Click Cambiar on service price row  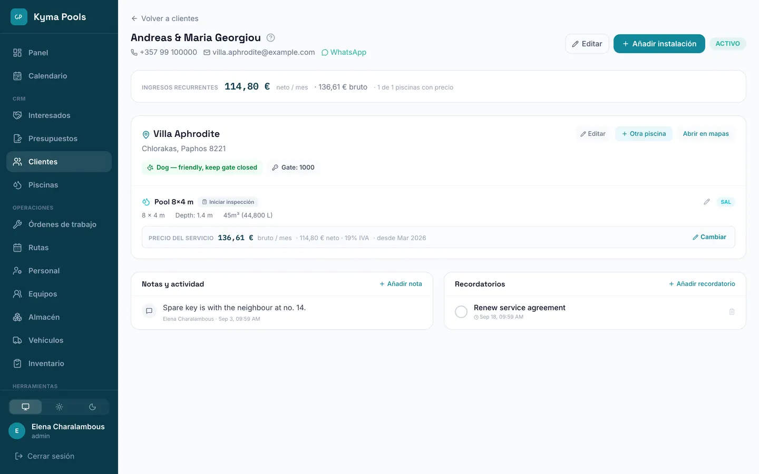(709, 237)
